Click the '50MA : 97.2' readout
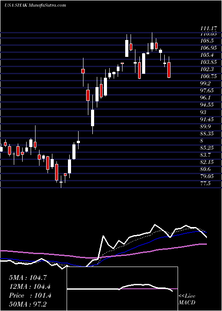Image resolution: width=222 pixels, height=311 pixels. (28, 304)
